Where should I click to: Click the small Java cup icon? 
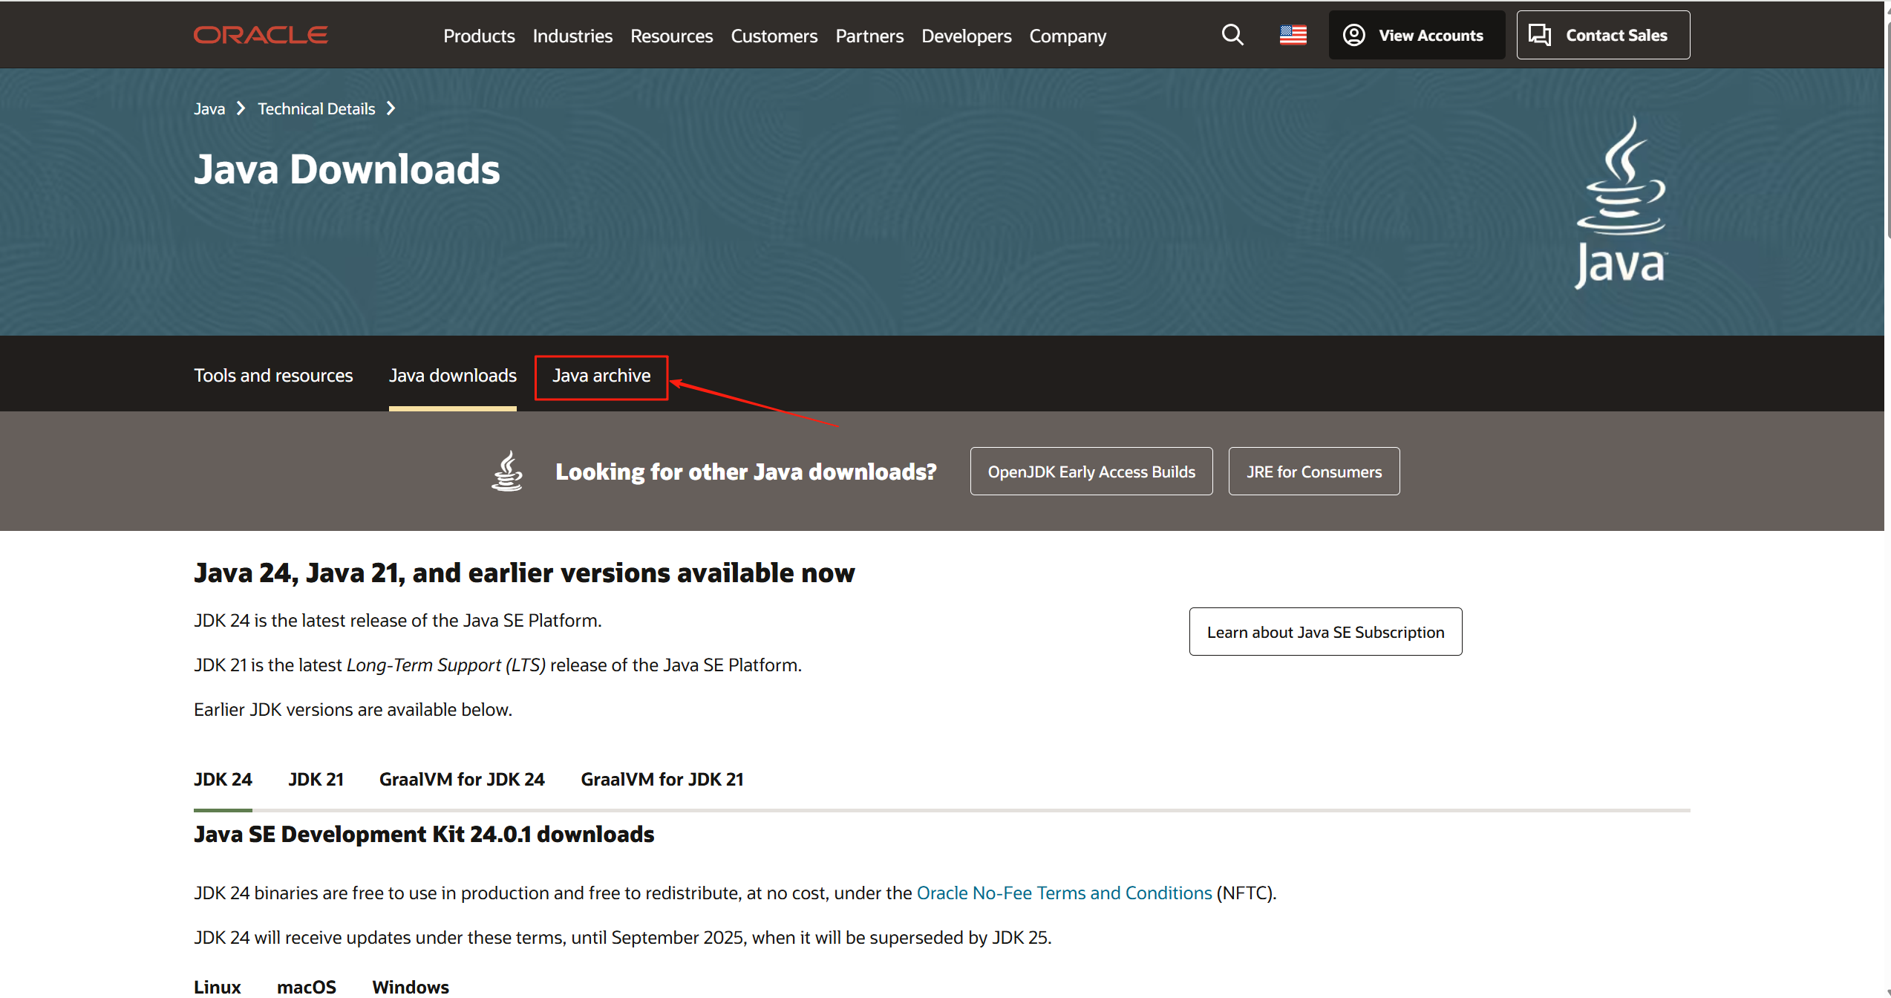[507, 472]
